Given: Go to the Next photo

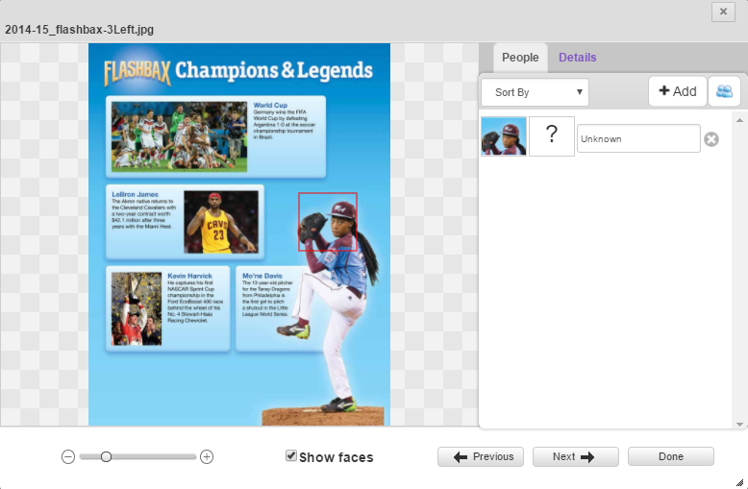Looking at the screenshot, I should (x=575, y=456).
